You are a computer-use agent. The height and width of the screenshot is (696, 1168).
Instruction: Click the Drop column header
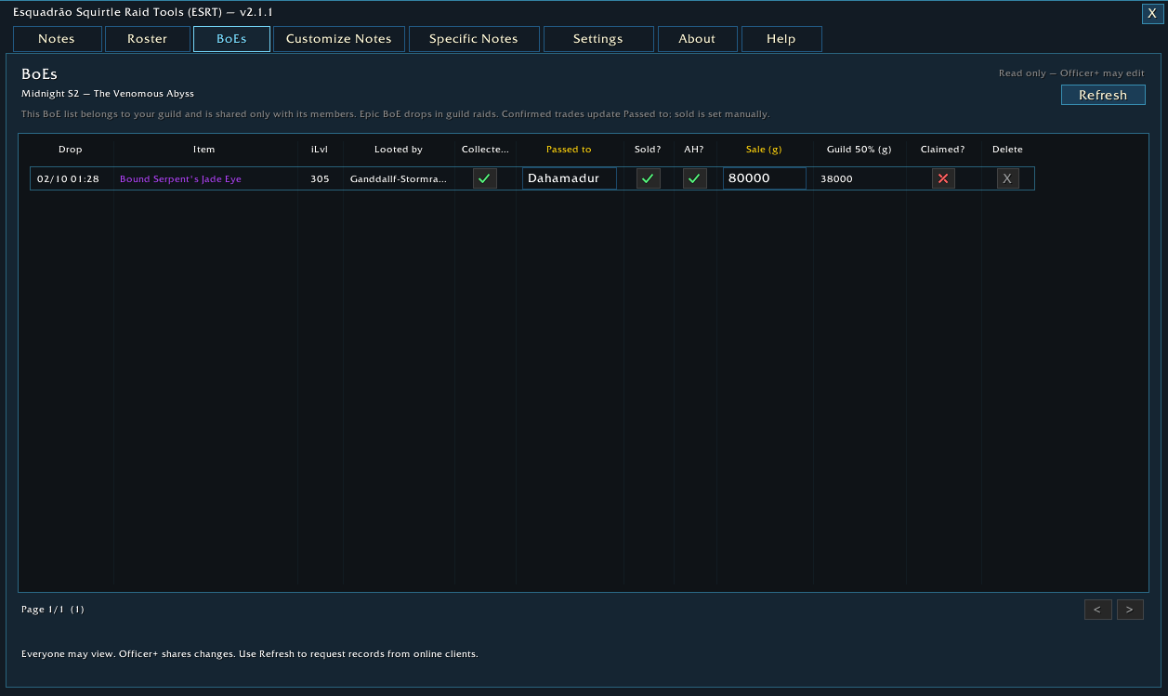(70, 150)
